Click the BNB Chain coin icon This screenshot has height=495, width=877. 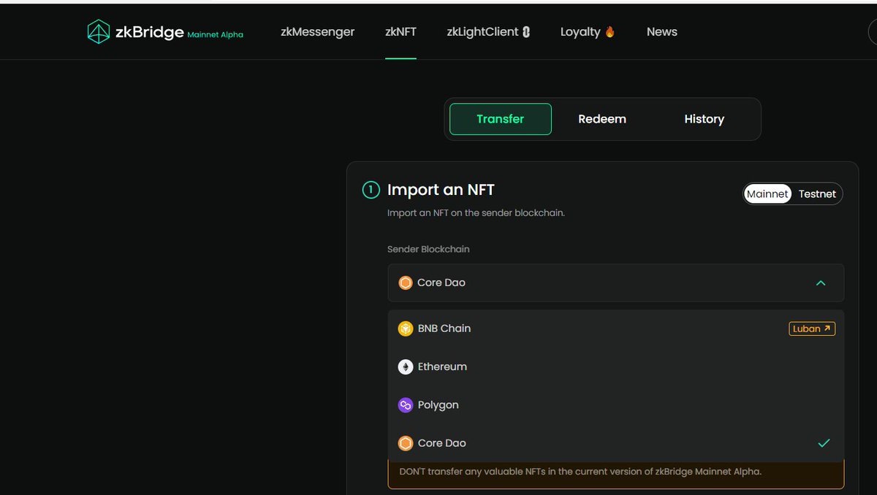[x=406, y=329]
